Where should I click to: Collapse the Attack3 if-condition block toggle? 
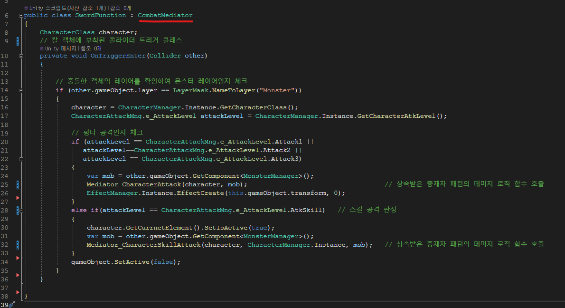[21, 159]
